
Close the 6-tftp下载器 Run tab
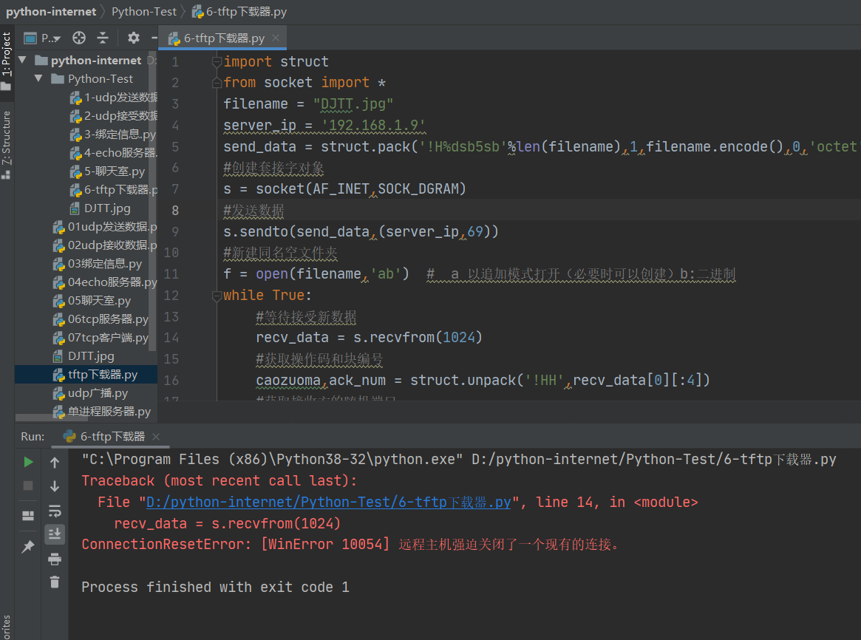(156, 436)
